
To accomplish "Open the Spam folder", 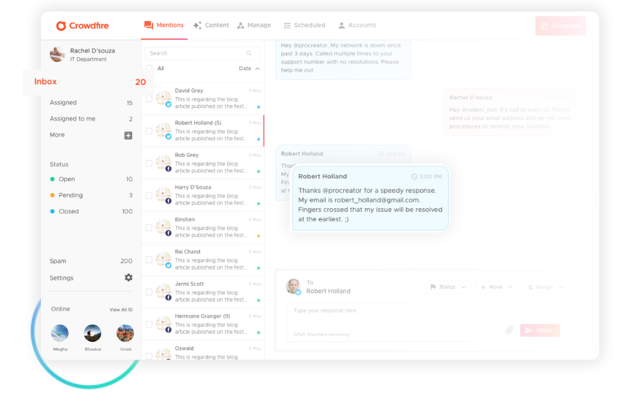I will 91,261.
